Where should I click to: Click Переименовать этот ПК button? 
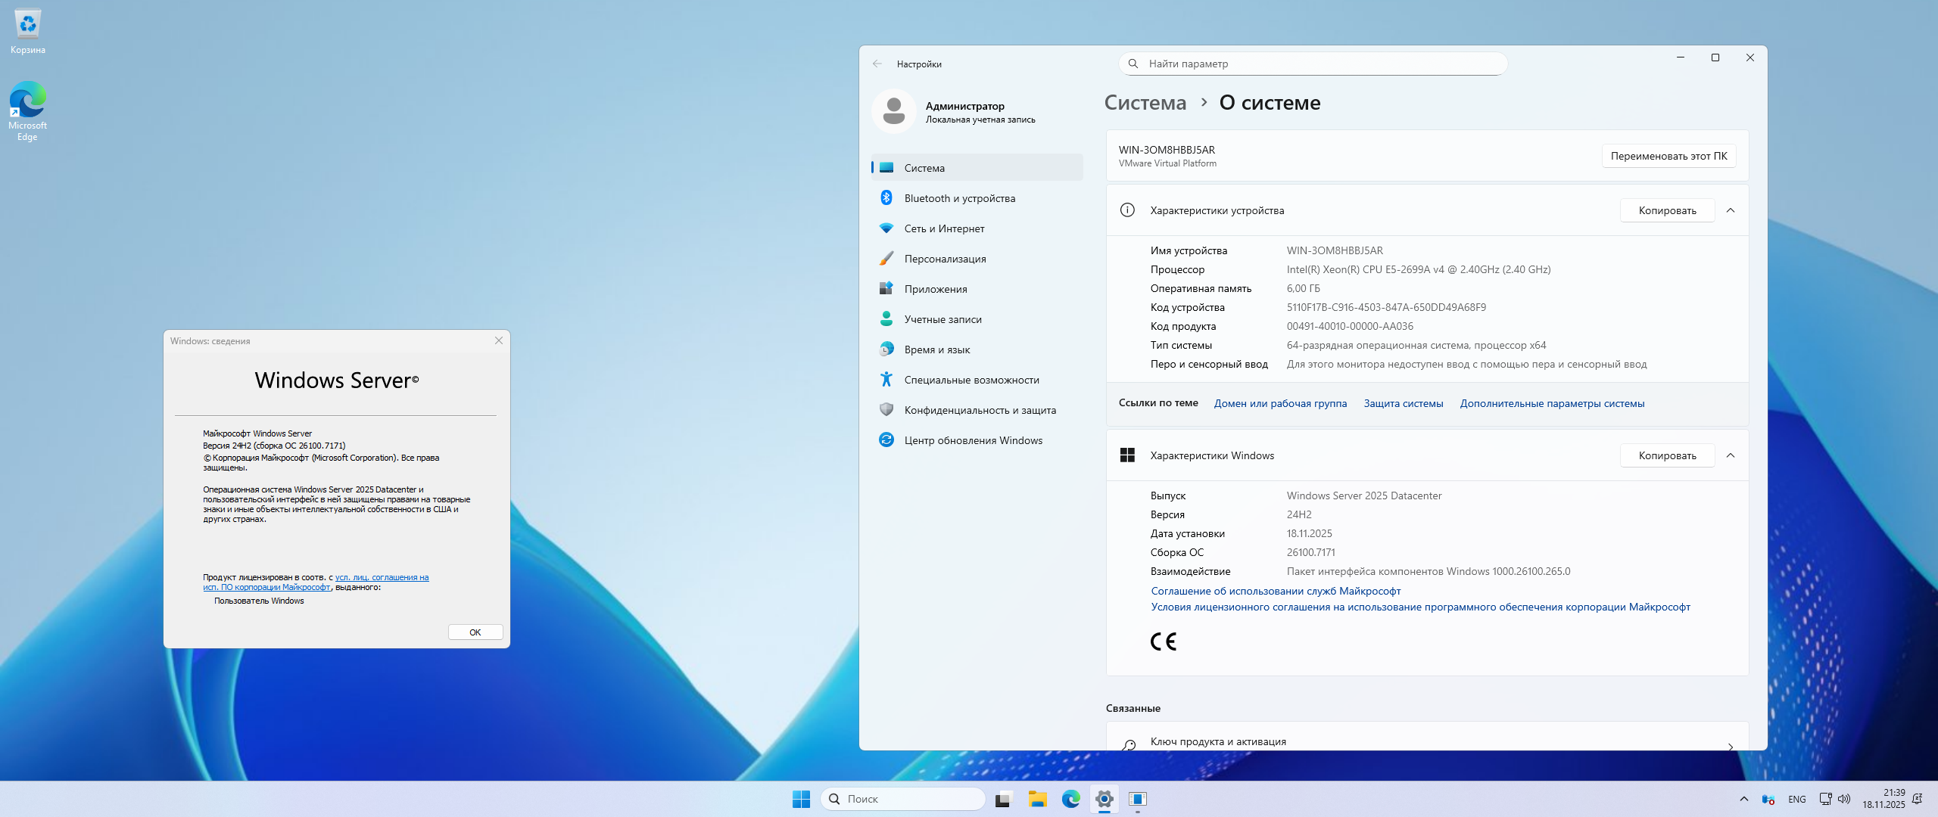tap(1668, 156)
